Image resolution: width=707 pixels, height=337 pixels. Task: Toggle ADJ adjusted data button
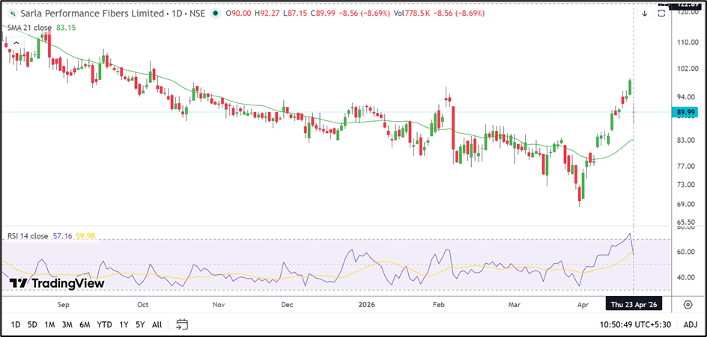tap(691, 324)
